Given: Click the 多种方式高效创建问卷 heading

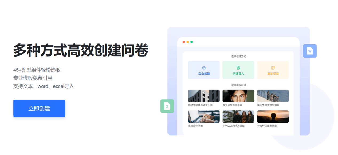Looking at the screenshot, I should tap(81, 50).
